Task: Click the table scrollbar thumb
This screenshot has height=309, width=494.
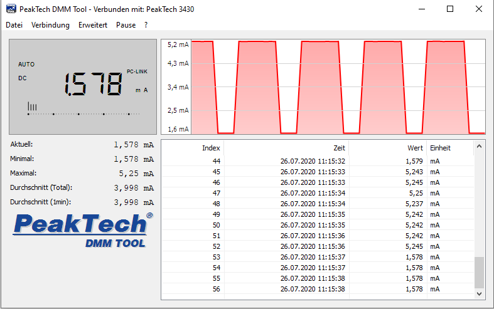Action: pyautogui.click(x=479, y=273)
